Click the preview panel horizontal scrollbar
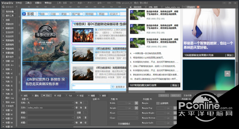This screenshot has height=129, width=239. point(147,92)
